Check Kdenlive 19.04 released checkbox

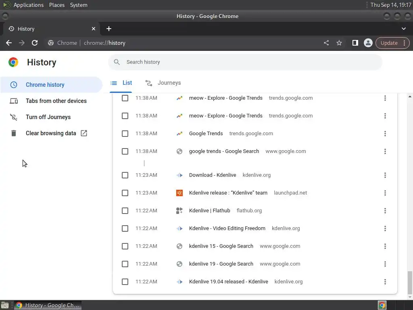(125, 282)
